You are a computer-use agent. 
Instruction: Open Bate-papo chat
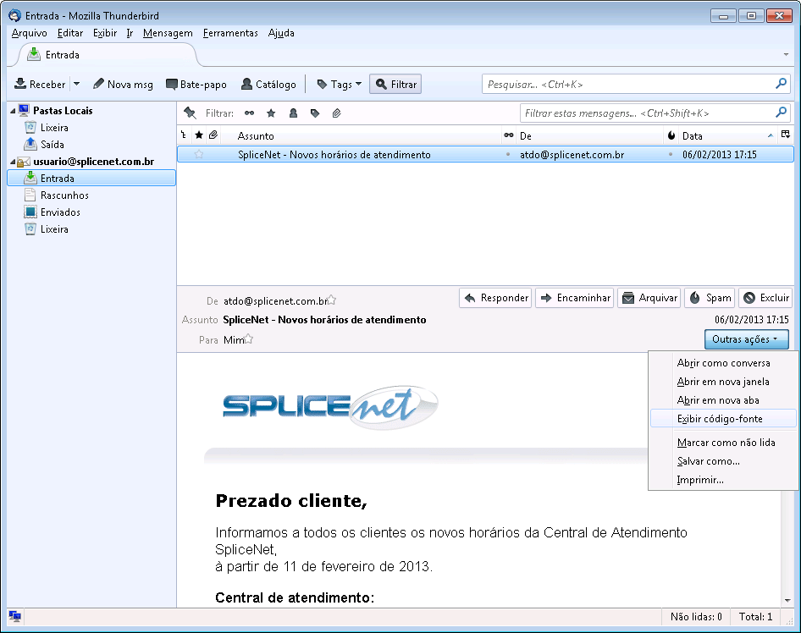click(196, 85)
